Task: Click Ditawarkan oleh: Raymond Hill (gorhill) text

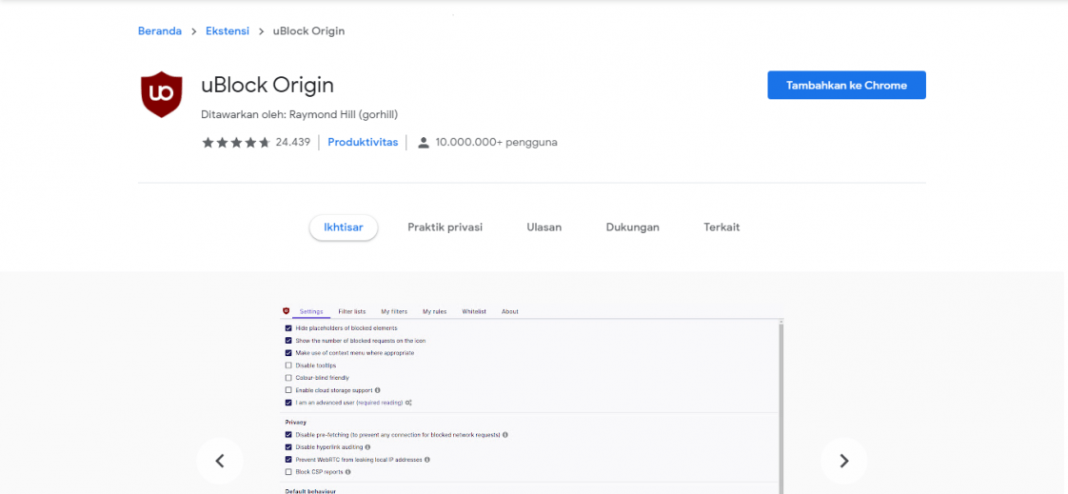Action: coord(300,114)
